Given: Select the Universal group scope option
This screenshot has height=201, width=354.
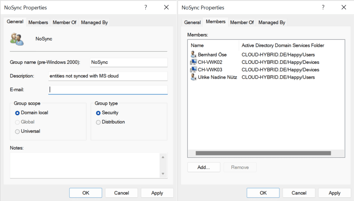Looking at the screenshot, I should pyautogui.click(x=18, y=131).
